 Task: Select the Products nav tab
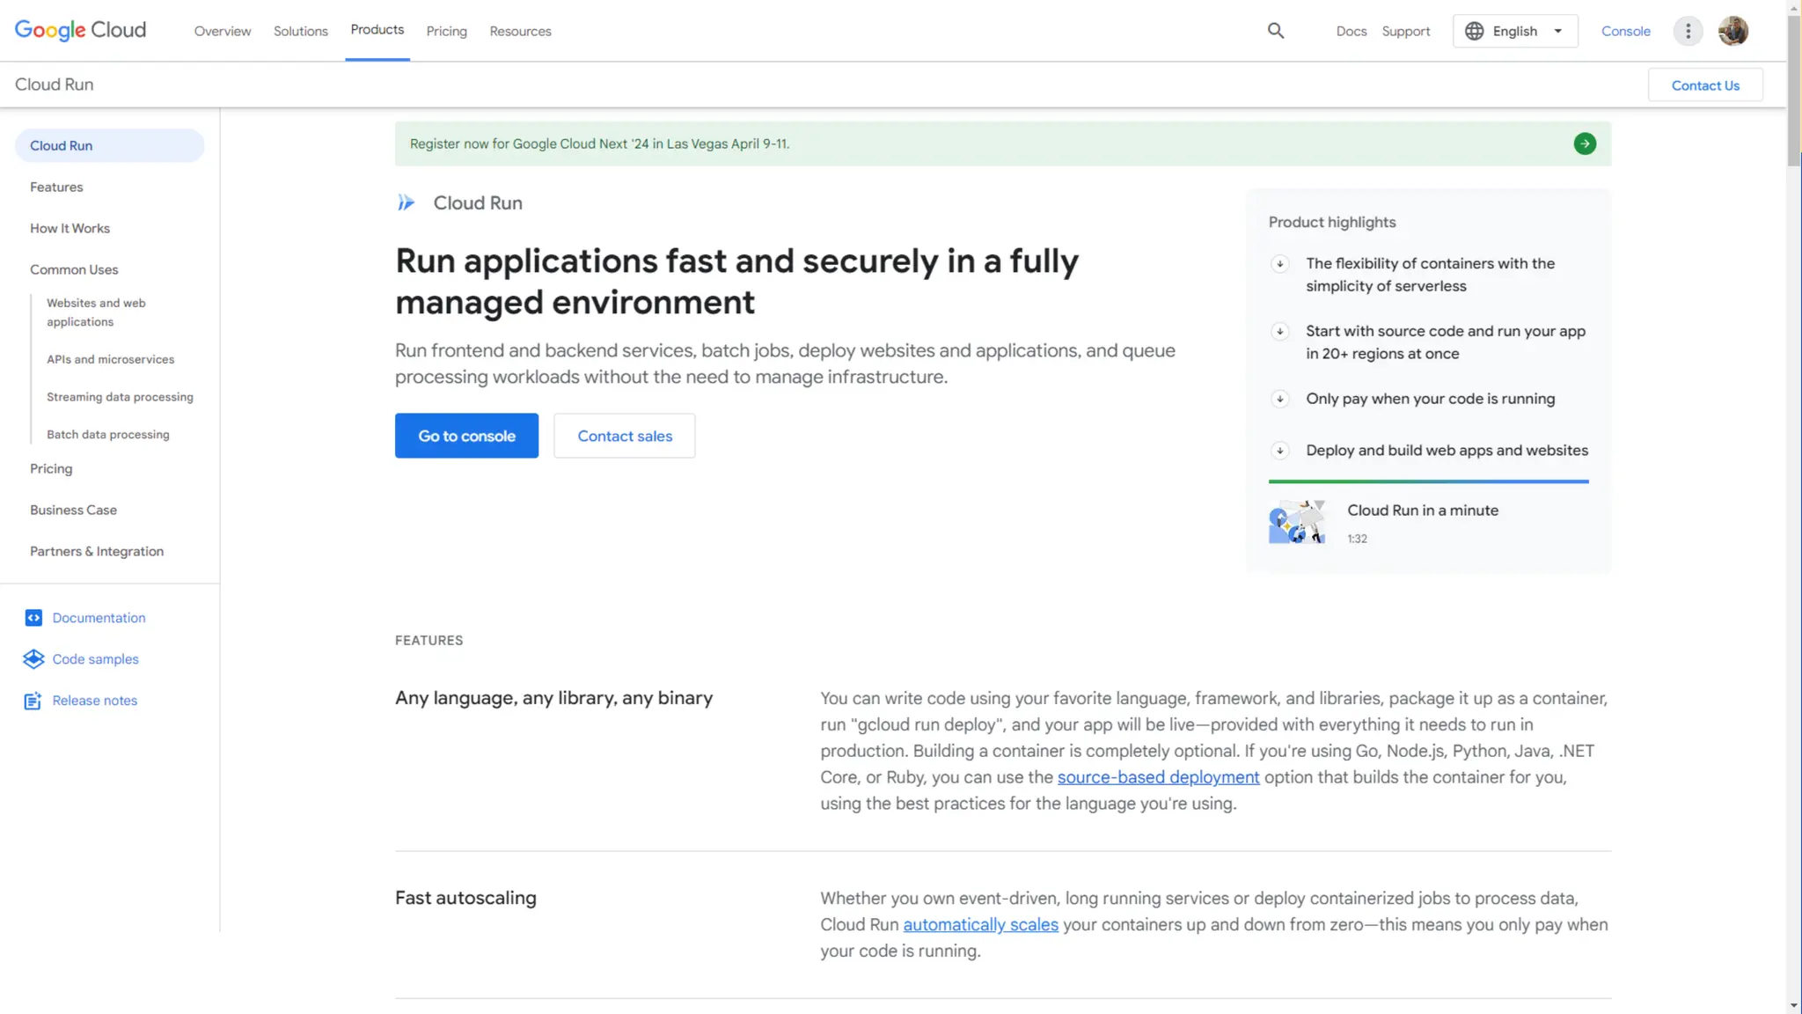377,29
